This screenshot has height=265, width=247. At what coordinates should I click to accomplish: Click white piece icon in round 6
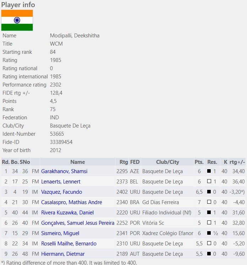(x=209, y=223)
